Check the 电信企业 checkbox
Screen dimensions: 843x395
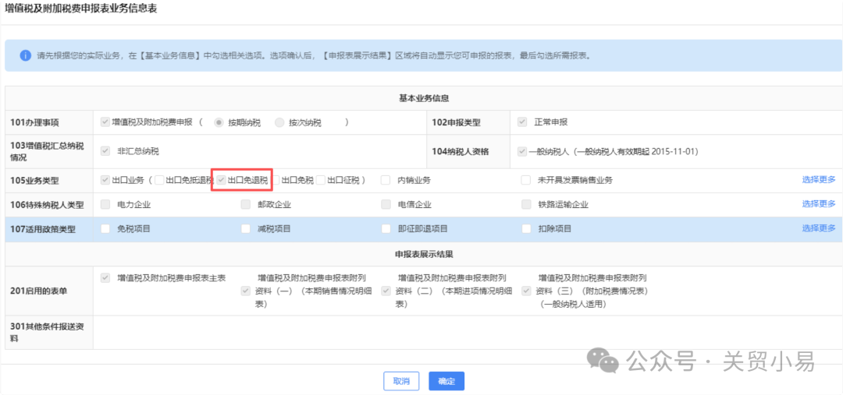click(386, 204)
